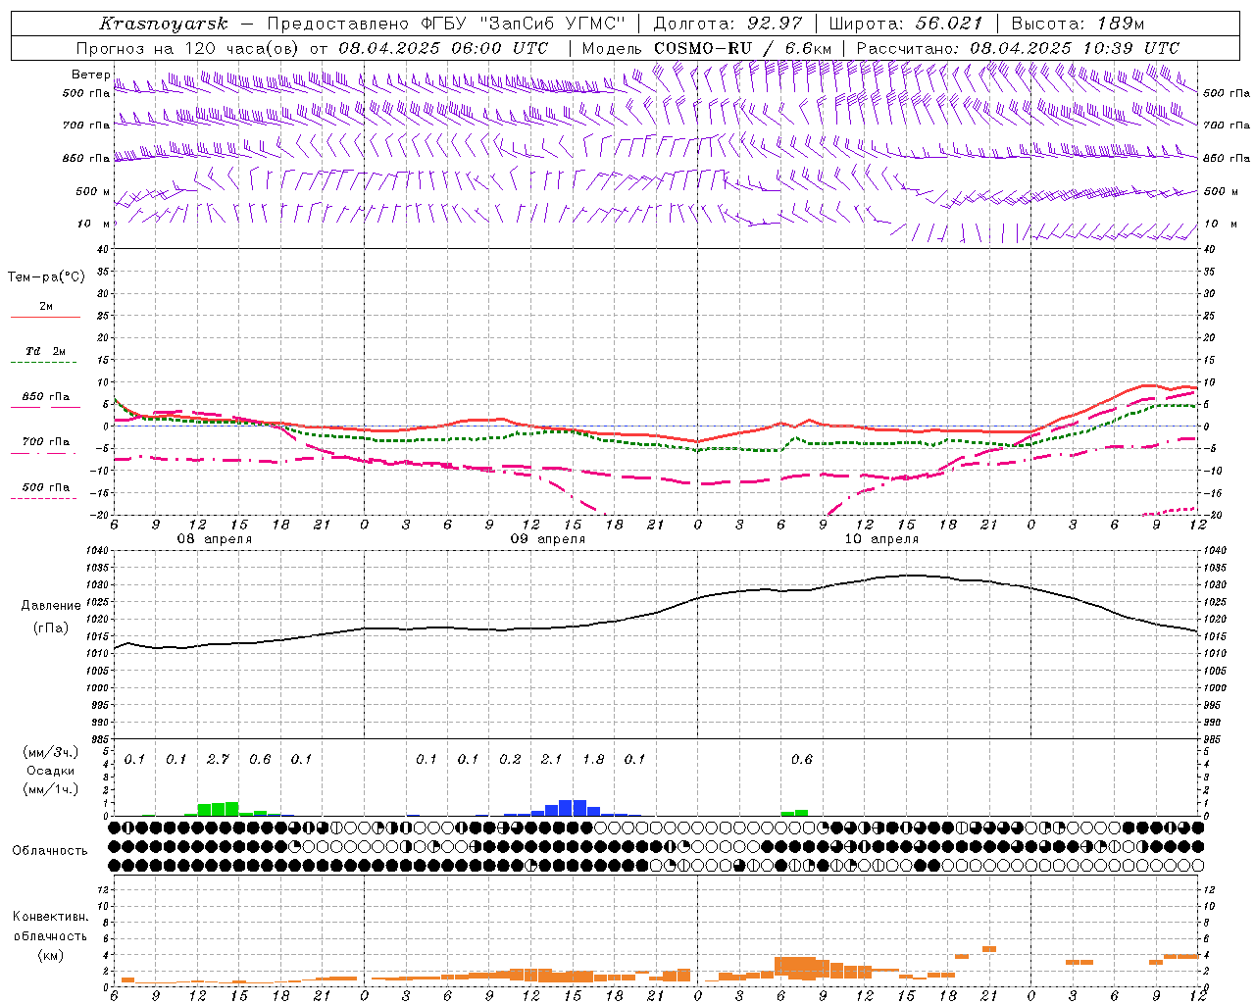Click the "Долгота: 92.97" header value
Image resolution: width=1255 pixels, height=1004 pixels.
(728, 24)
